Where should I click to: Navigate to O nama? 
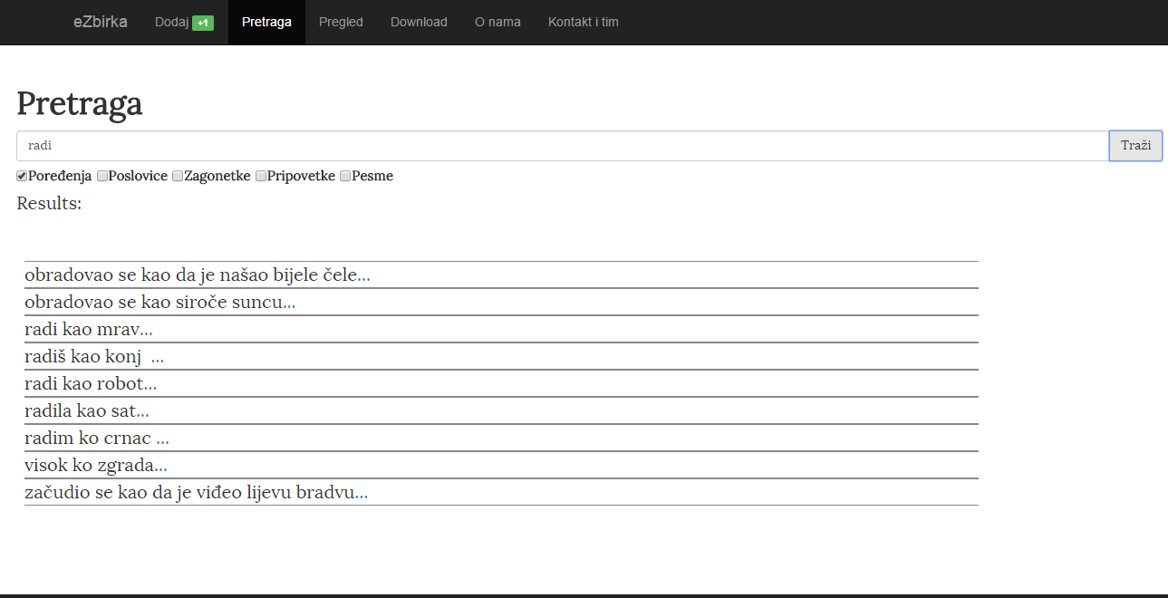tap(497, 22)
